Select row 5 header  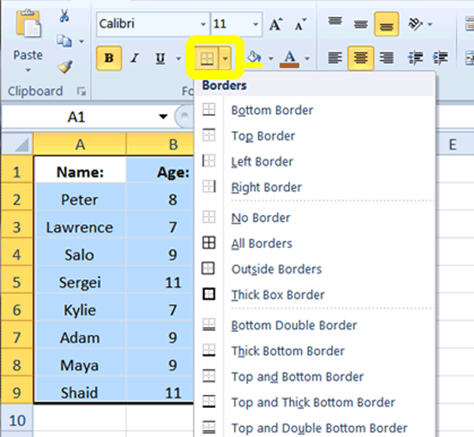pos(17,282)
